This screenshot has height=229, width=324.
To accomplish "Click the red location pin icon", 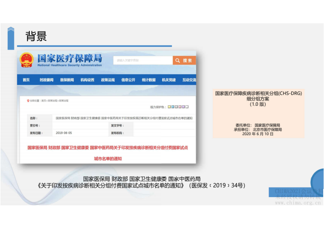I will pyautogui.click(x=28, y=101).
